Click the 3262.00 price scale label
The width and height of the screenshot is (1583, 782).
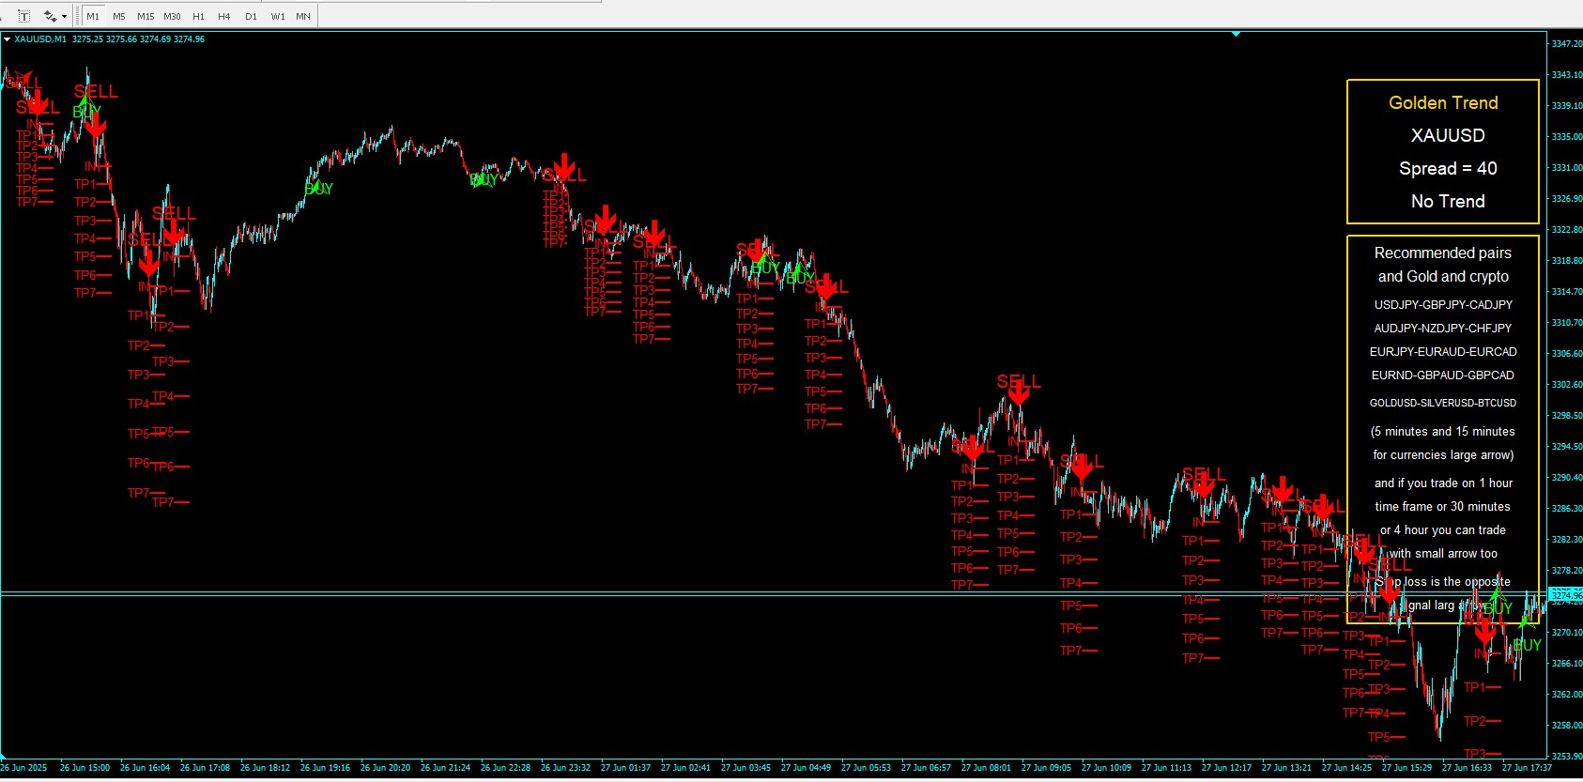click(x=1567, y=695)
